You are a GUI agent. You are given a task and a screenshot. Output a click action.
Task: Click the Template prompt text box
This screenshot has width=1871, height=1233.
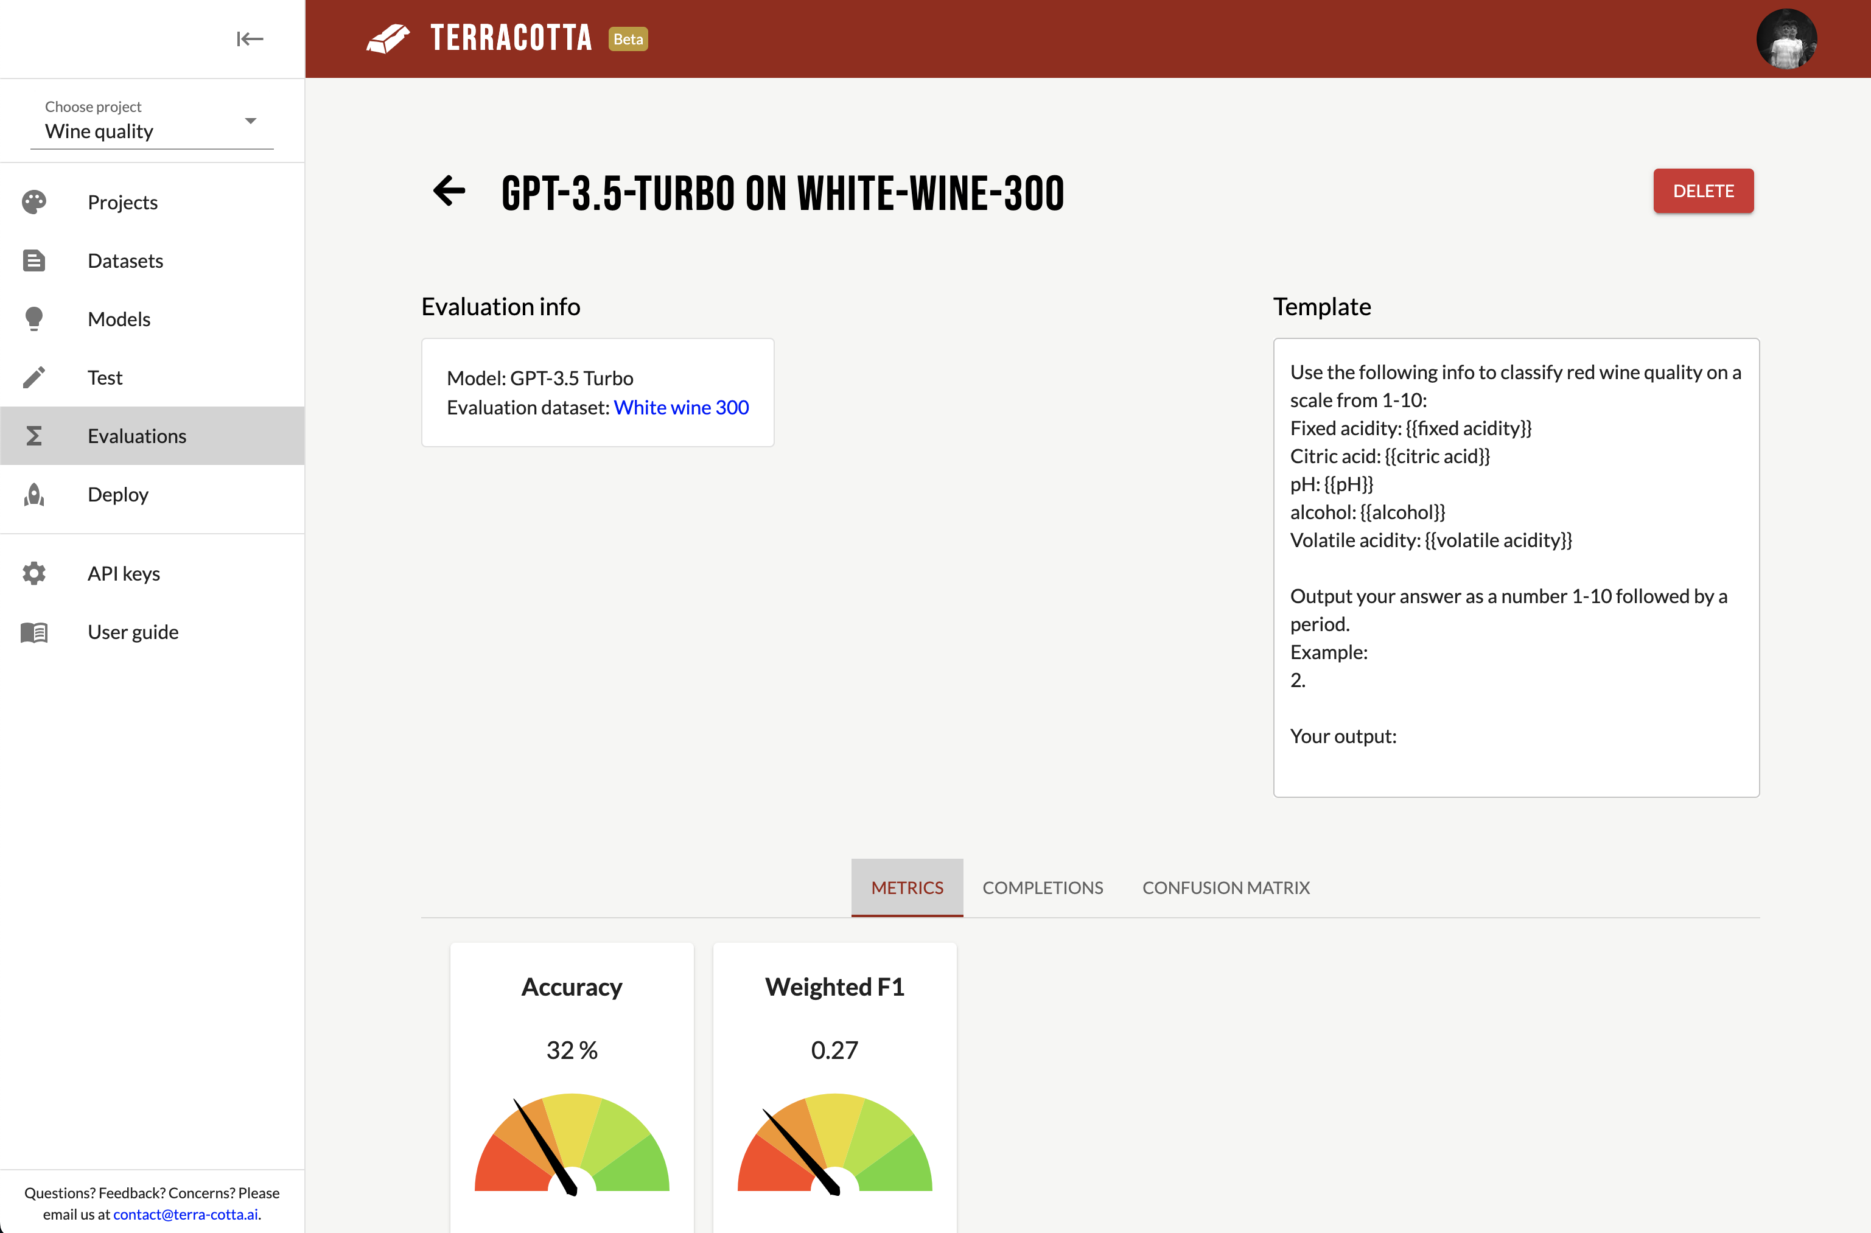[x=1516, y=567]
